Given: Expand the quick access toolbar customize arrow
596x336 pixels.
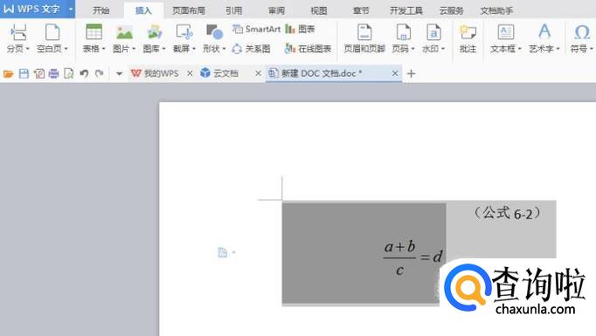Looking at the screenshot, I should 119,73.
